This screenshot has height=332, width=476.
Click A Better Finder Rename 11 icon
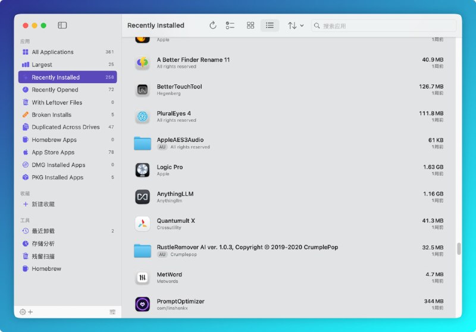click(142, 63)
